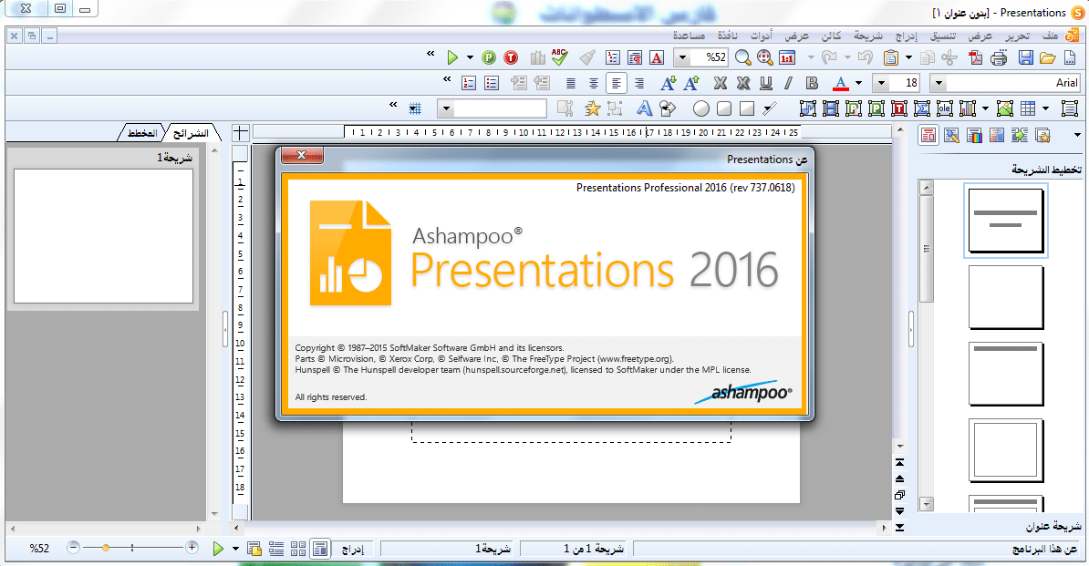Switch to the الشرائح tab

click(x=191, y=132)
